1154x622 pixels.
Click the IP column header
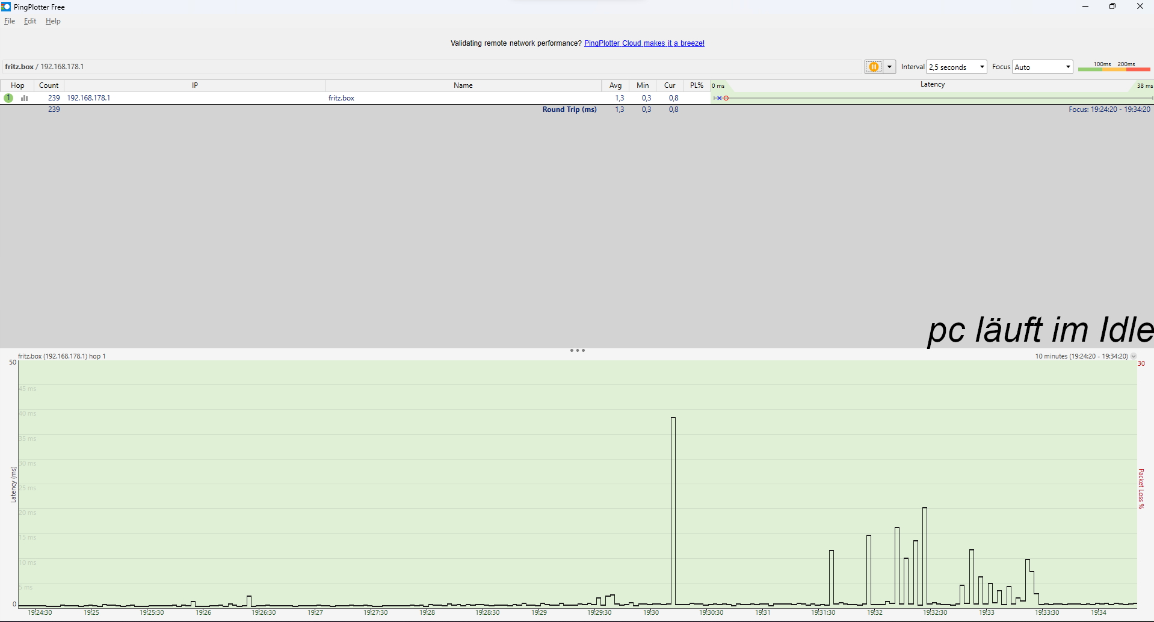[195, 85]
